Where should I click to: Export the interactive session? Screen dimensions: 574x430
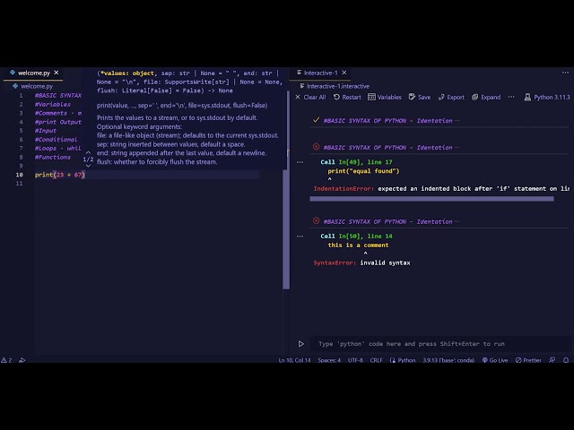click(451, 98)
